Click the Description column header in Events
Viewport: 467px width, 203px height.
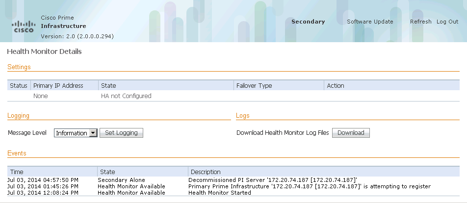(206, 172)
